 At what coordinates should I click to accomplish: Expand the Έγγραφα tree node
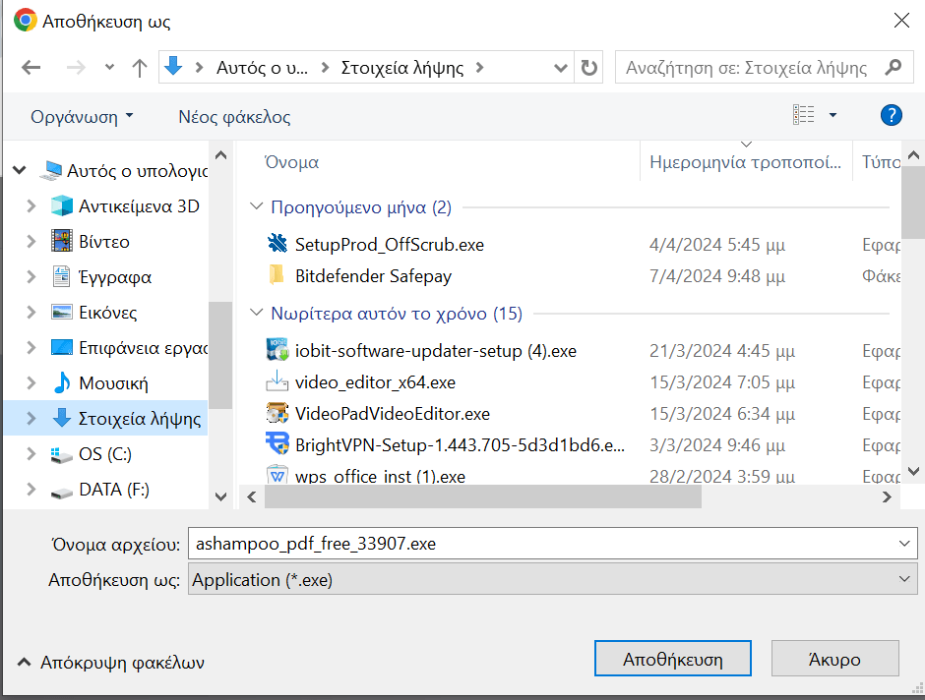(x=31, y=277)
